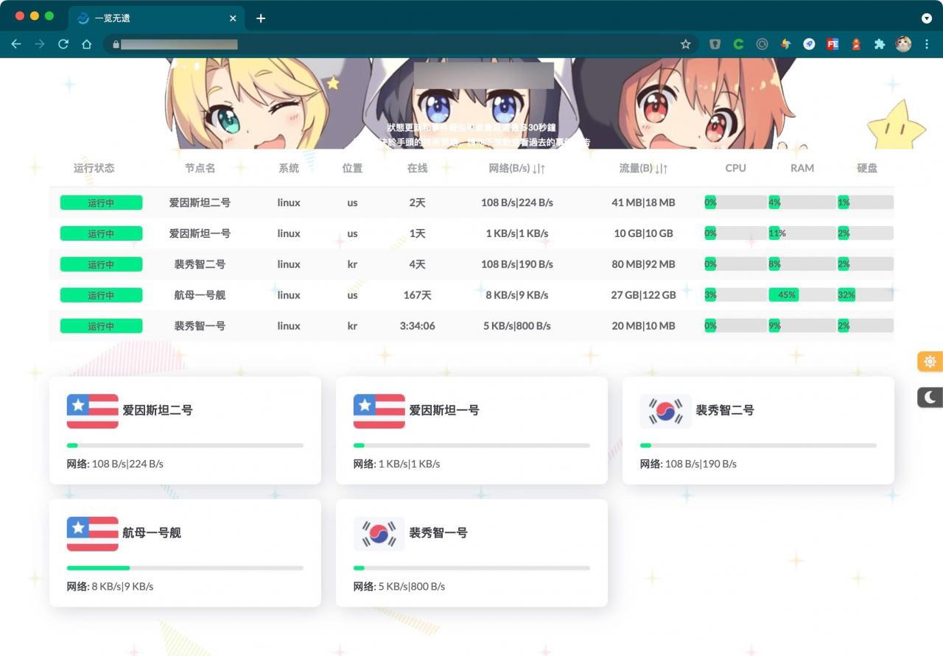Open Chrome's three-dot menu
The height and width of the screenshot is (656, 943).
pos(927,44)
